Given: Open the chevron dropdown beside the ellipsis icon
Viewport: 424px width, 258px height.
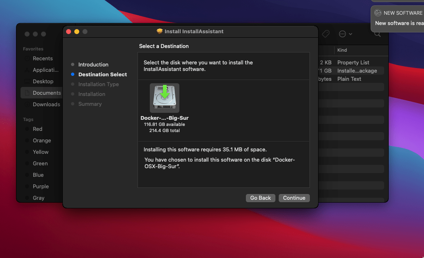Looking at the screenshot, I should point(350,34).
